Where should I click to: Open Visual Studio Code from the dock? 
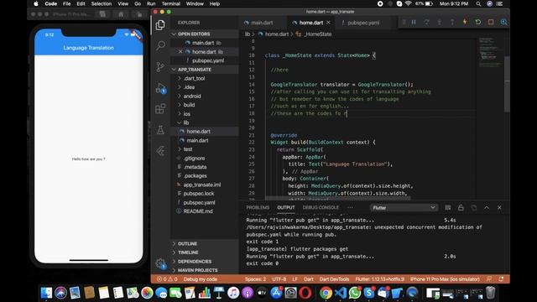pos(341,293)
